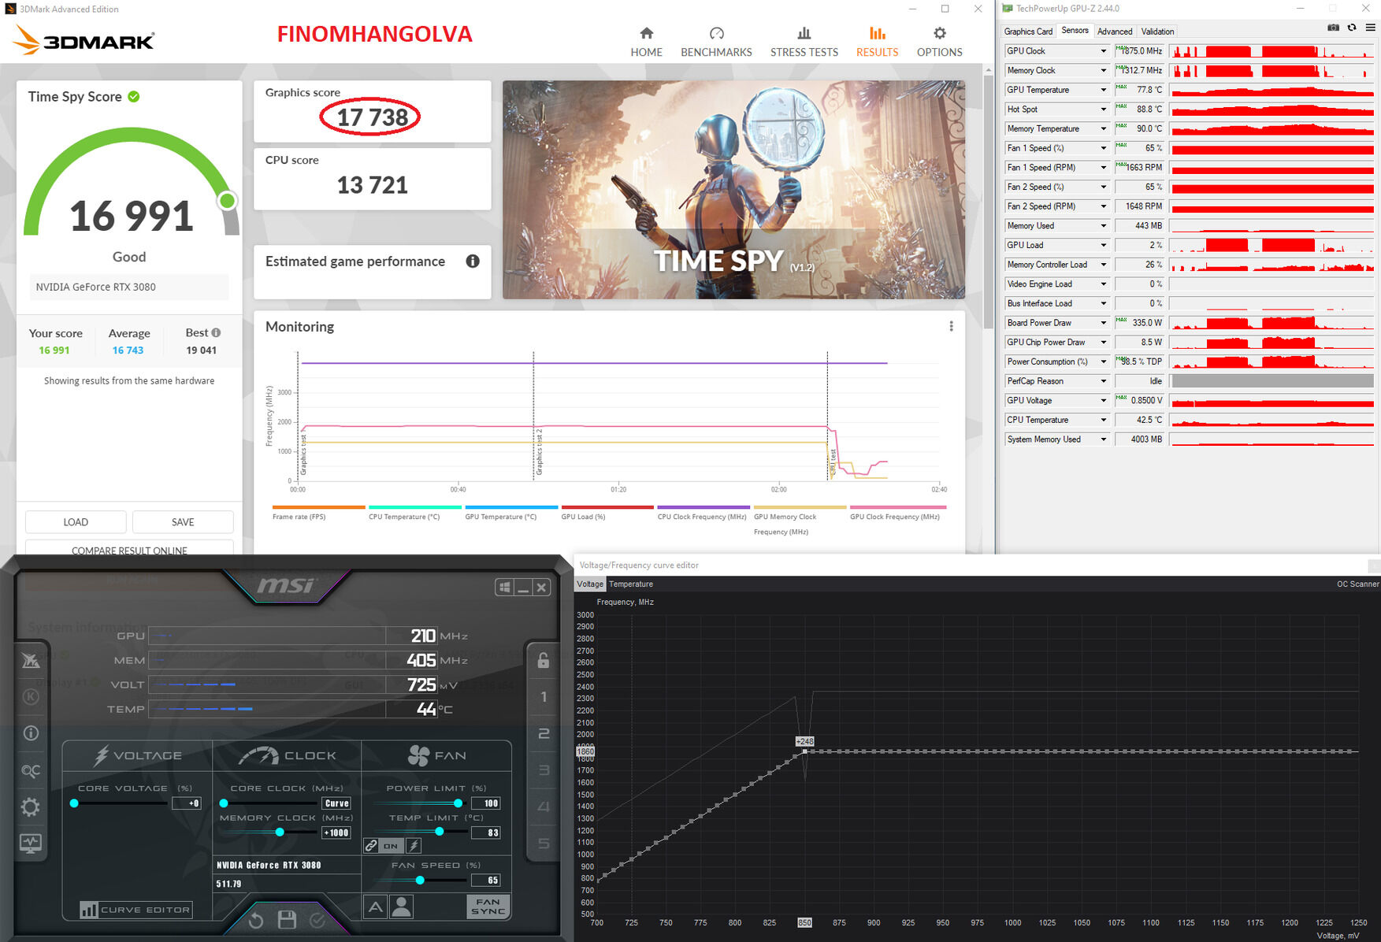The height and width of the screenshot is (942, 1381).
Task: Toggle Fan Sync button in Afterburner
Action: coord(488,907)
